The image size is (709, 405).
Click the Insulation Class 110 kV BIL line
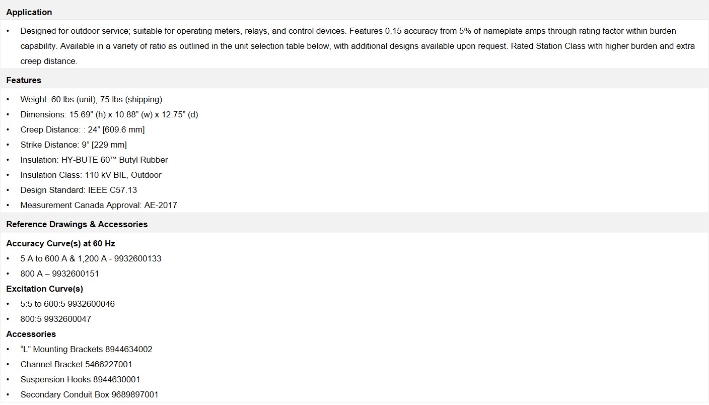[91, 175]
